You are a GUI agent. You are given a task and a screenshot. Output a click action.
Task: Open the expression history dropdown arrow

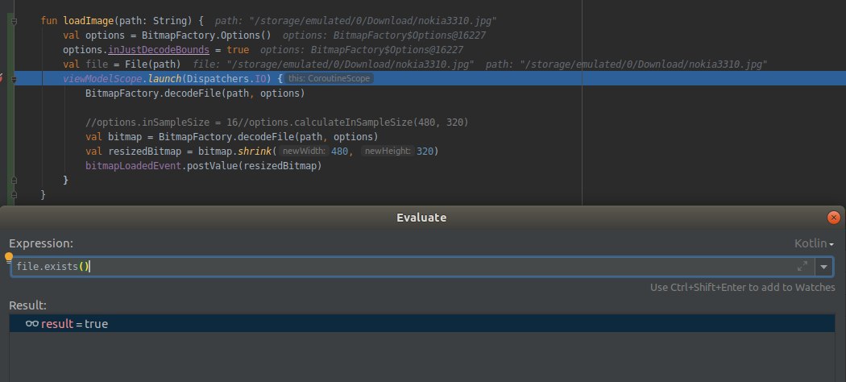[x=824, y=267]
